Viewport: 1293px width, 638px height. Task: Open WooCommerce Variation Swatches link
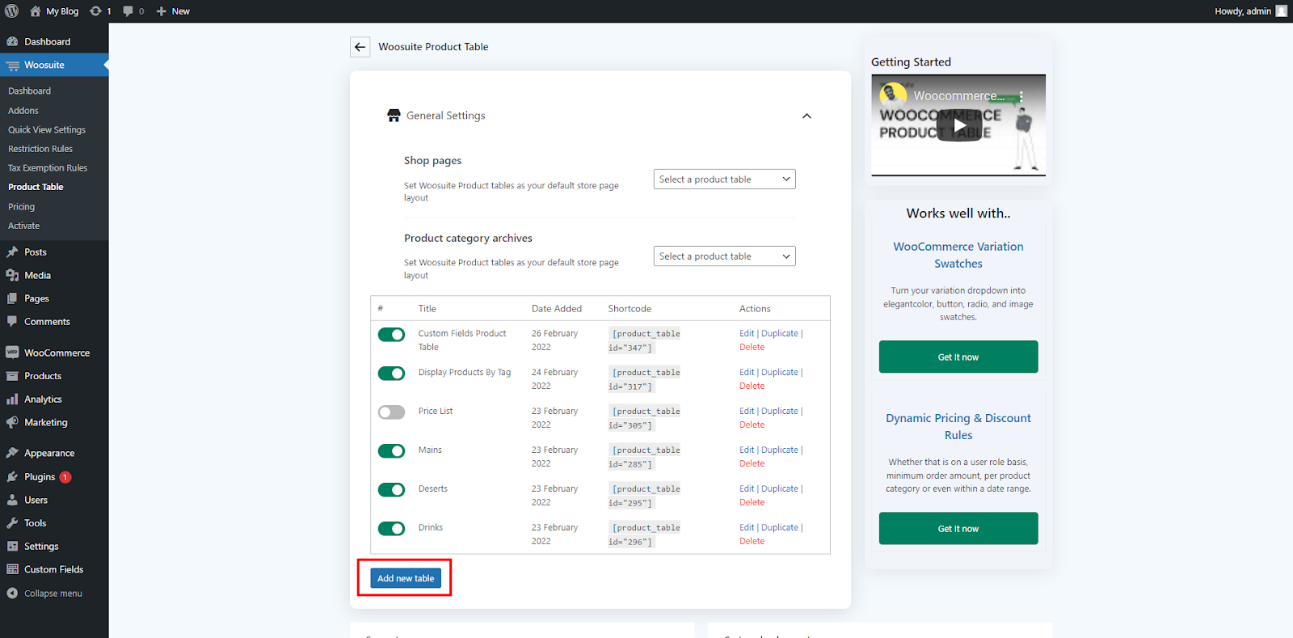(958, 255)
